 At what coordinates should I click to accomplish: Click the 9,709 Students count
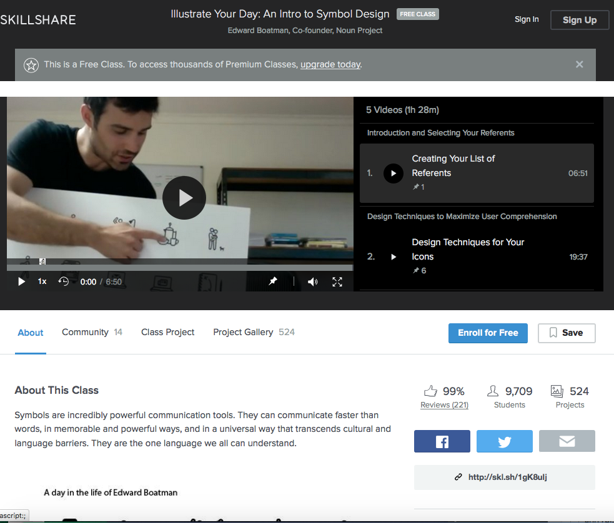pos(518,391)
